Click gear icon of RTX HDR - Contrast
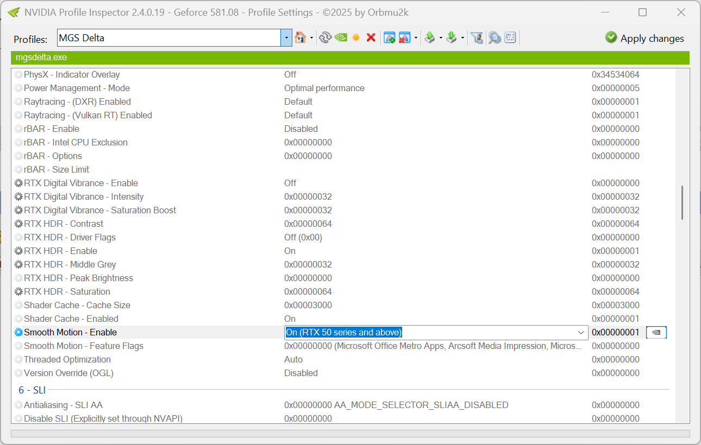Image resolution: width=701 pixels, height=445 pixels. point(18,224)
